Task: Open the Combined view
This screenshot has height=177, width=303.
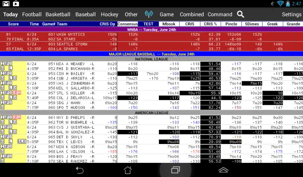Action: pyautogui.click(x=192, y=14)
